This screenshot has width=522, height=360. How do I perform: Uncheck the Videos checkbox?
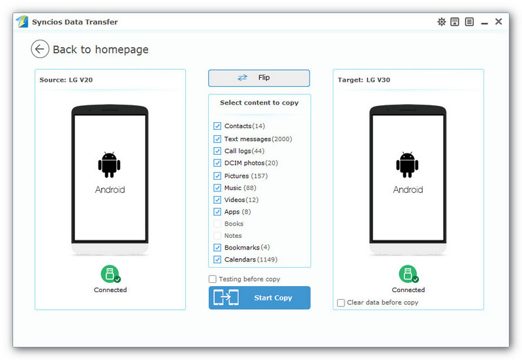(217, 200)
